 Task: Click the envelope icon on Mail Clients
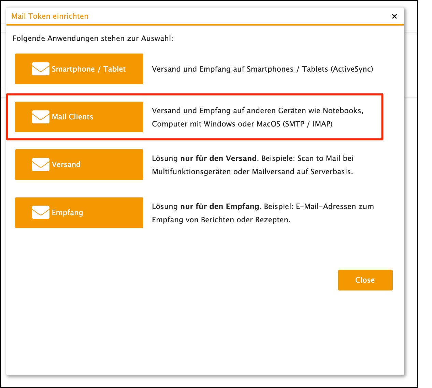pyautogui.click(x=40, y=117)
